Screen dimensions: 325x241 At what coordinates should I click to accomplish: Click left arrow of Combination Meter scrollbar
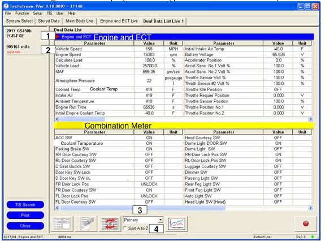click(x=57, y=208)
